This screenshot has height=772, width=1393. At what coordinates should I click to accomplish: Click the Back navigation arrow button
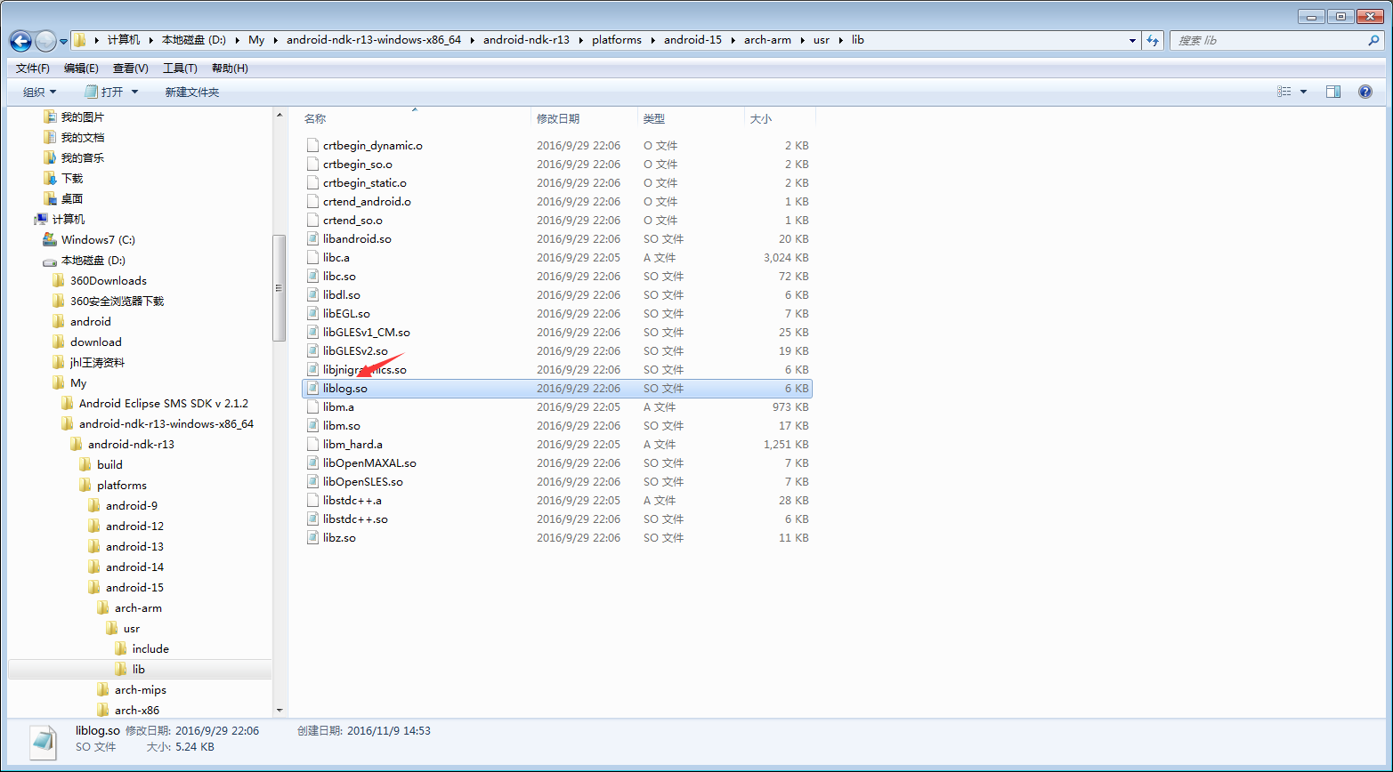coord(21,41)
